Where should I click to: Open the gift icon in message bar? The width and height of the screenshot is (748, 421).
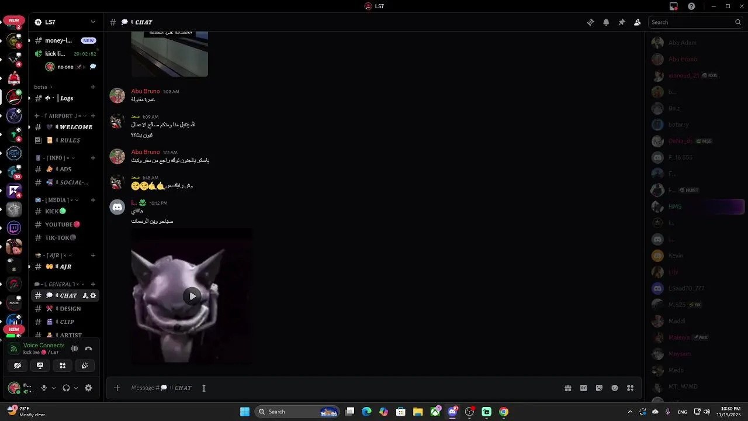coord(567,388)
